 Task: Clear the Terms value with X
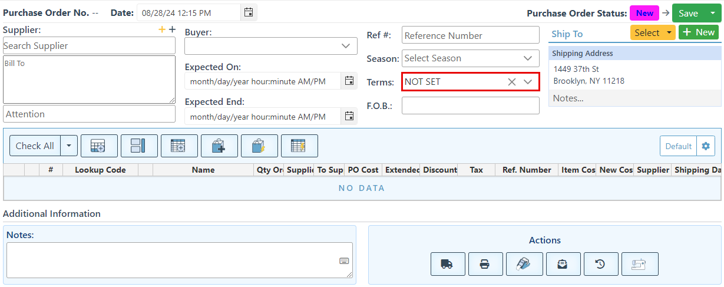coord(512,82)
